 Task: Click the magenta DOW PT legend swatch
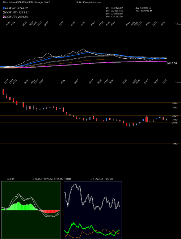click(4, 17)
